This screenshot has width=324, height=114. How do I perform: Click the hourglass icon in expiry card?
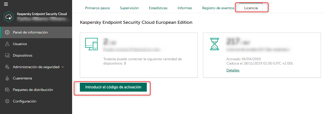point(214,44)
